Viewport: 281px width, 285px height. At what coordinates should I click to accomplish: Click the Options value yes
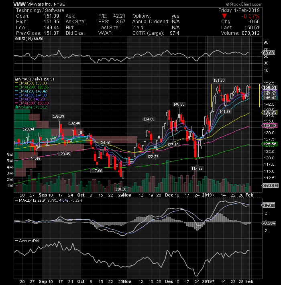click(175, 16)
